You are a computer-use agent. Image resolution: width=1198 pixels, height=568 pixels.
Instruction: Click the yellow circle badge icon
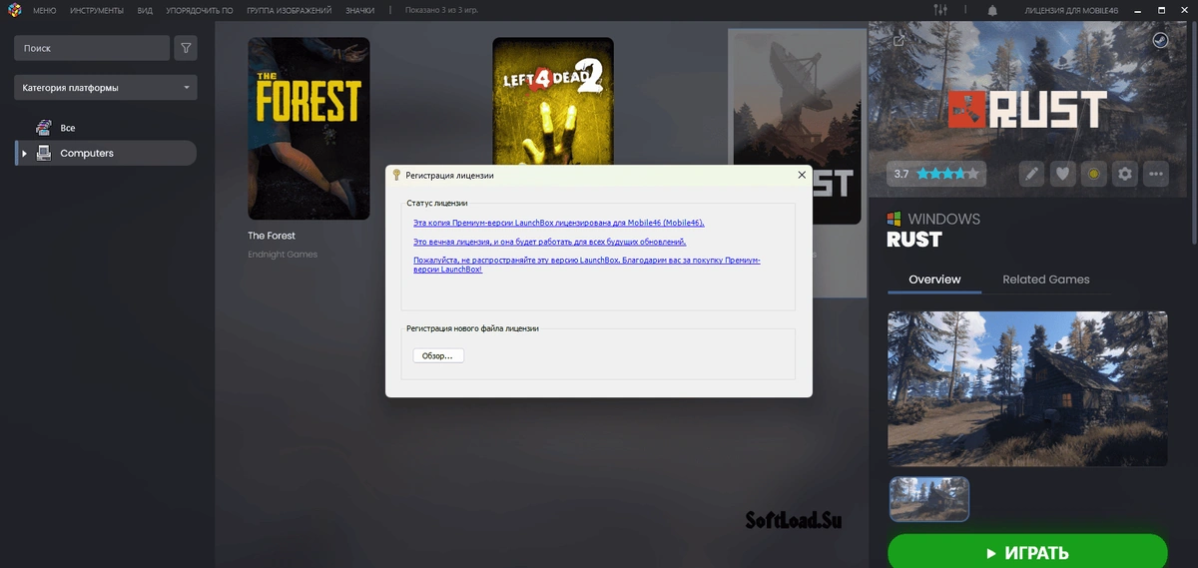(1094, 174)
